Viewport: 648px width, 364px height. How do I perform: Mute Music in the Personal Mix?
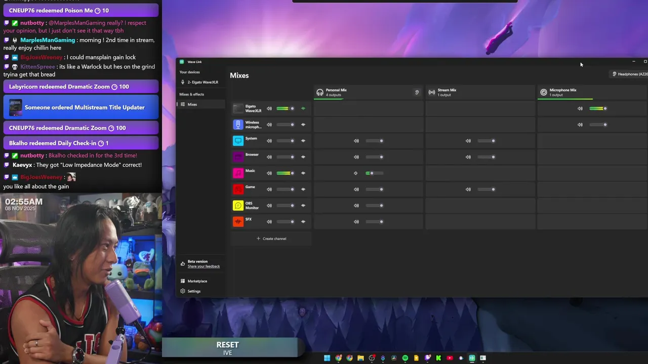[x=356, y=173]
